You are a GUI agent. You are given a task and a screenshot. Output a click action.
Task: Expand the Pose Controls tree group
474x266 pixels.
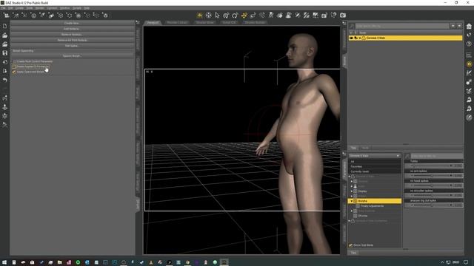(352, 211)
